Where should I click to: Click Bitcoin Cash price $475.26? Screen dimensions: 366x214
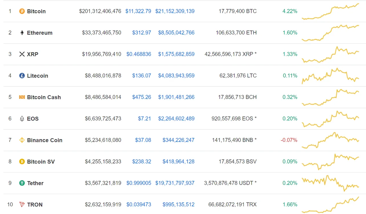[142, 97]
